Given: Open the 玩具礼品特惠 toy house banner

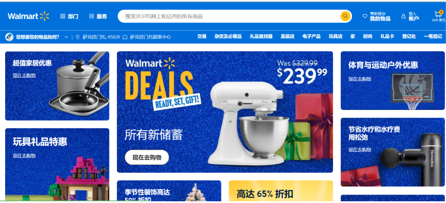Looking at the screenshot, I should (57, 164).
